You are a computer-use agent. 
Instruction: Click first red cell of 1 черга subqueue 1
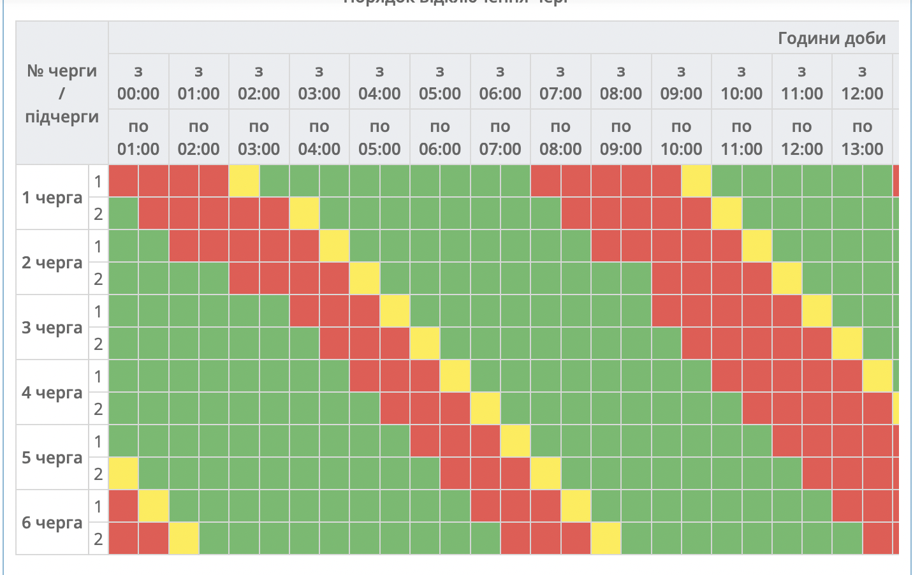124,181
